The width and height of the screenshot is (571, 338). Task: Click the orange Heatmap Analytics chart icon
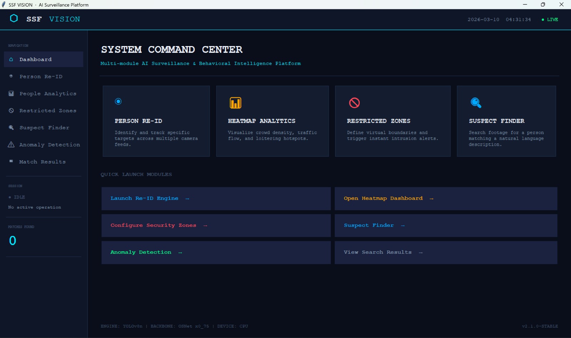235,103
